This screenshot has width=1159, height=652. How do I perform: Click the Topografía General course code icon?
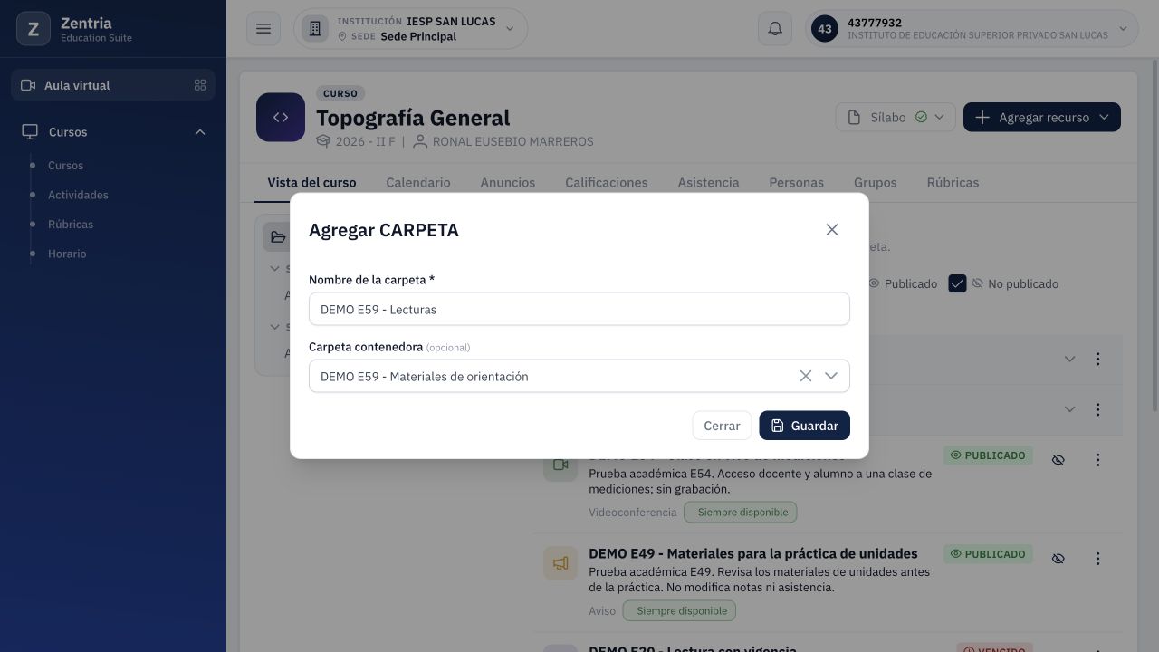pos(281,118)
